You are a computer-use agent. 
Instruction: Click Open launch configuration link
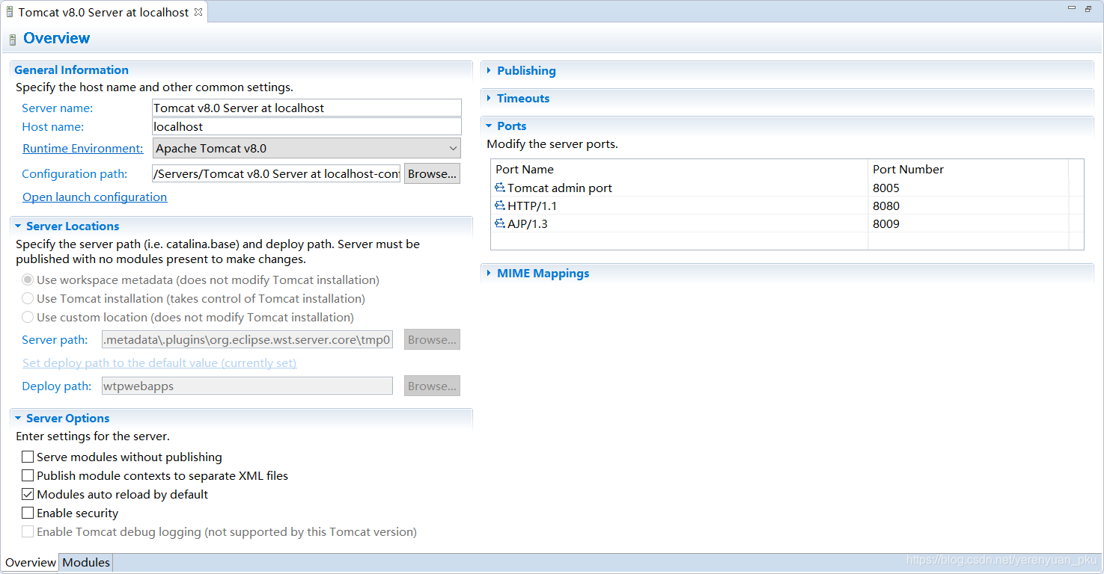pyautogui.click(x=94, y=197)
